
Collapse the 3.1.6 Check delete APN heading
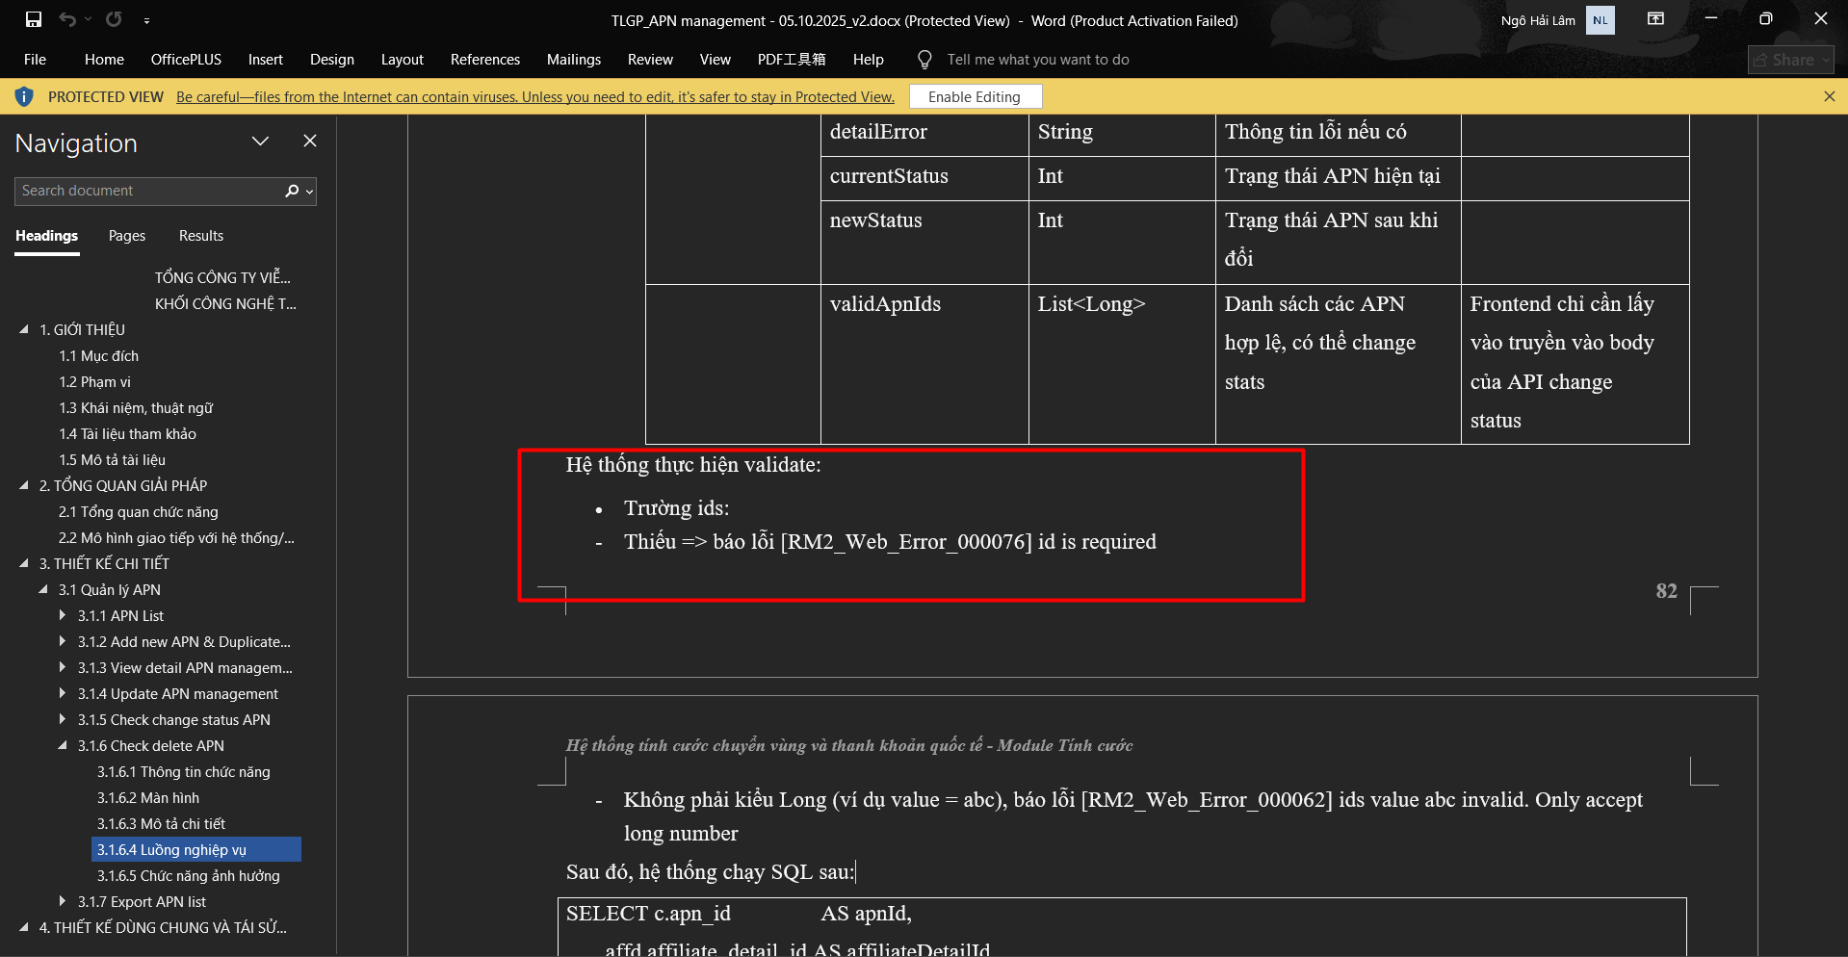63,745
